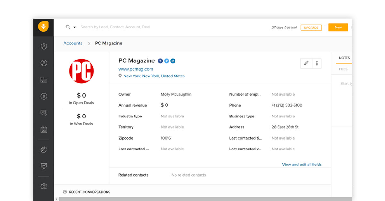
Task: Click Number of employees Not available value
Action: tap(283, 94)
